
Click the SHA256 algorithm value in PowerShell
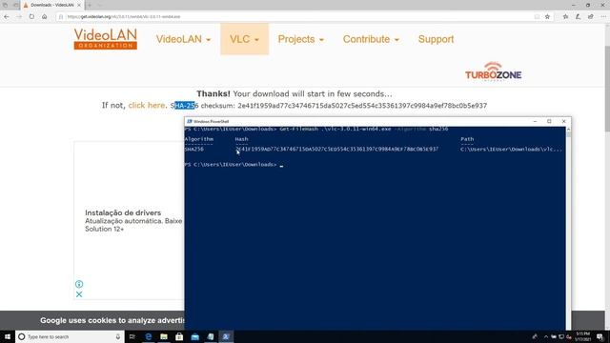point(194,149)
